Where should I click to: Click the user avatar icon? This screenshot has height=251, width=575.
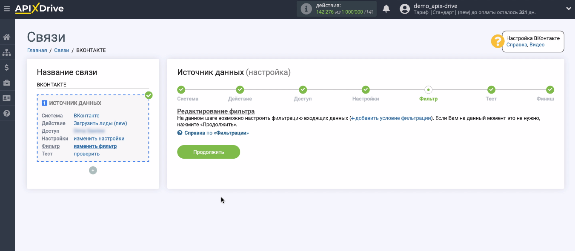point(405,9)
